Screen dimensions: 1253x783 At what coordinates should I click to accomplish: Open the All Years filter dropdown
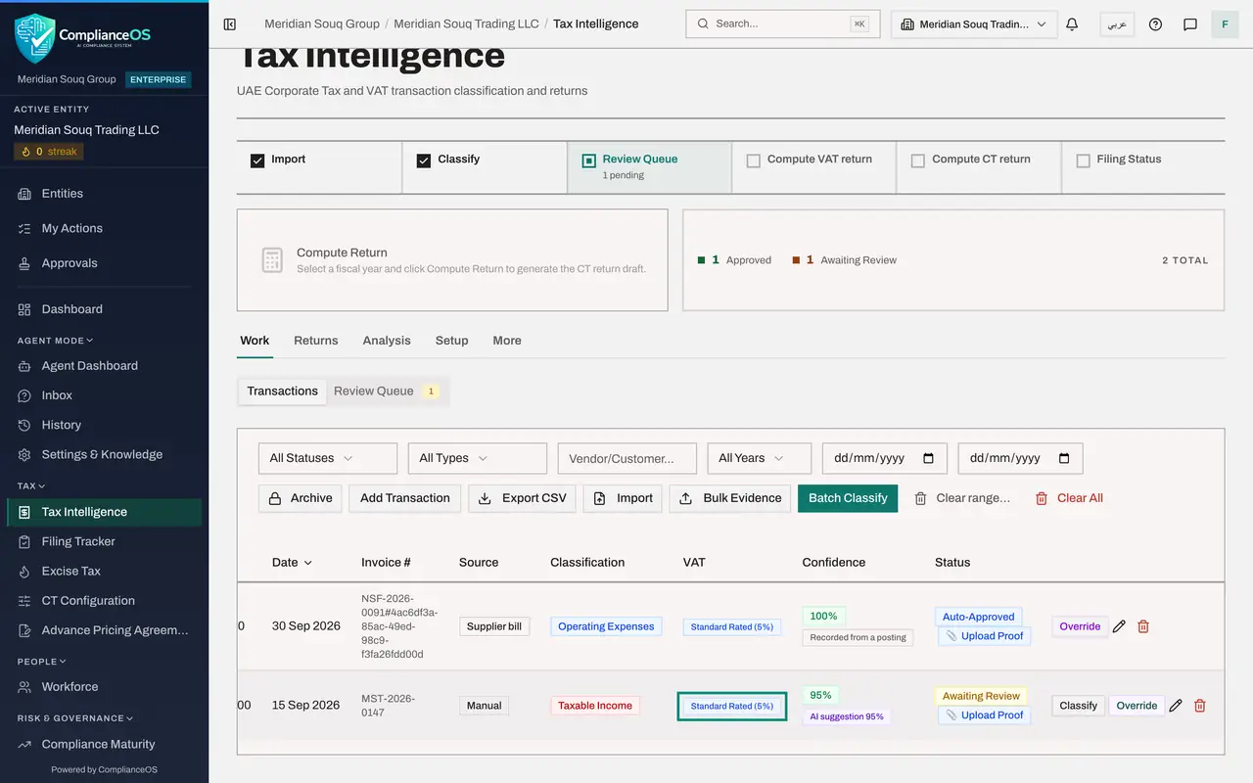click(x=760, y=458)
